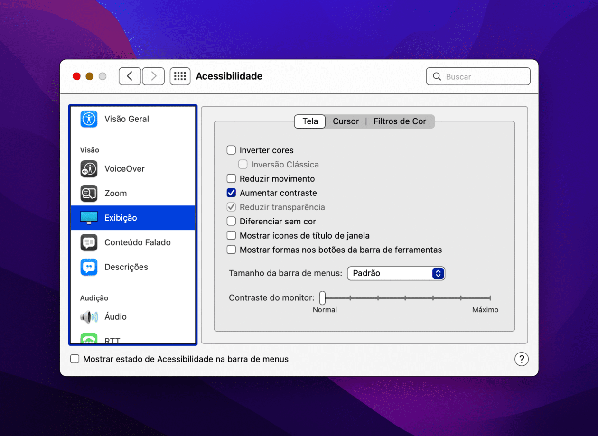
Task: Select the Conteúdo Falado icon
Action: [x=88, y=242]
